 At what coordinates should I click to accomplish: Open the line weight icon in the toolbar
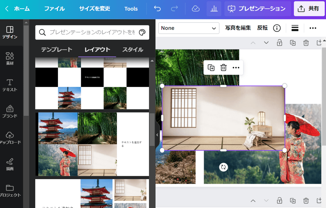295,28
